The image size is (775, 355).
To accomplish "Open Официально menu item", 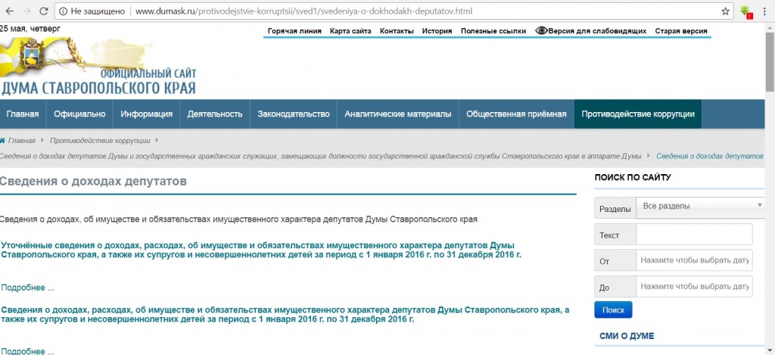I will pyautogui.click(x=79, y=114).
